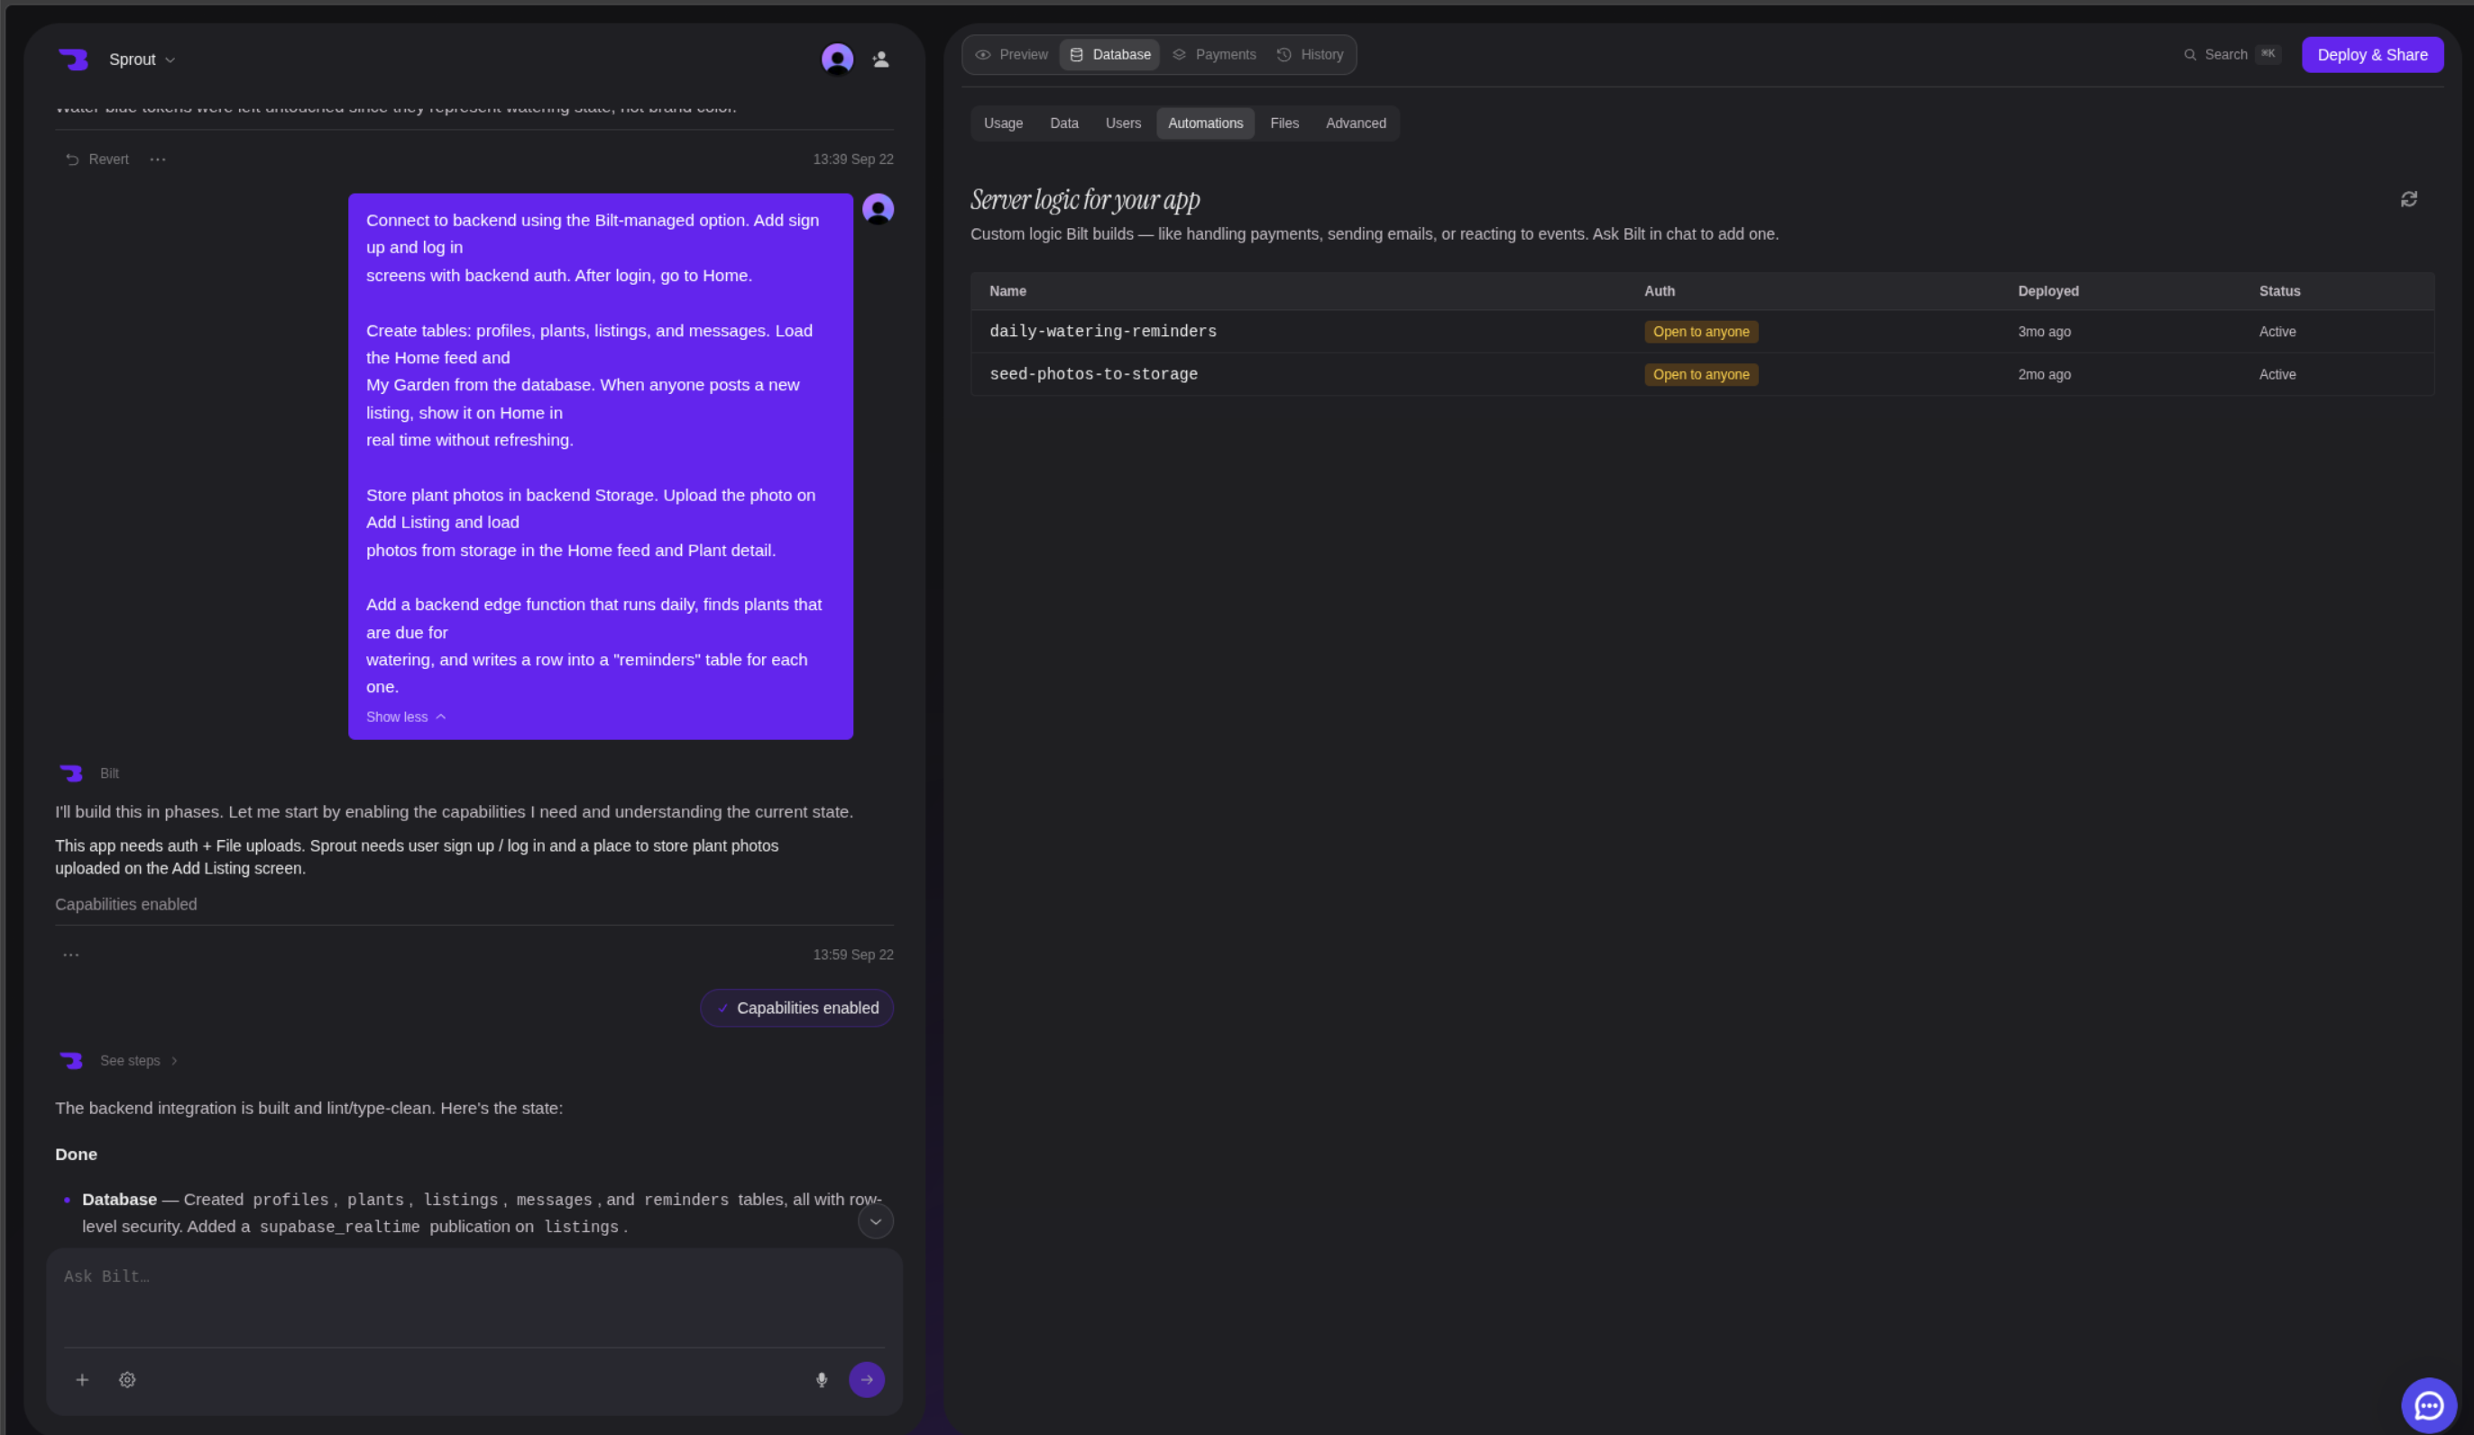Image resolution: width=2474 pixels, height=1435 pixels.
Task: Refresh the server logic list
Action: coord(2409,200)
